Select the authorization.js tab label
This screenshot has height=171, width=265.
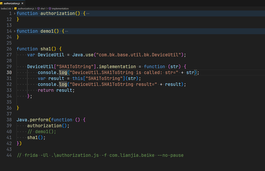12,3
